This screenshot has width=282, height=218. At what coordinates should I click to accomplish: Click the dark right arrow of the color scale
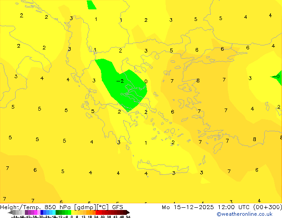pos(128,212)
